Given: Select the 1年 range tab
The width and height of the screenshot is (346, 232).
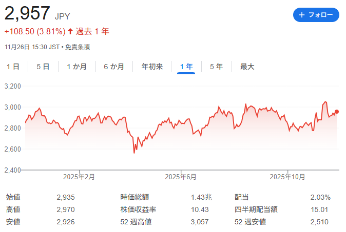Looking at the screenshot, I should 186,67.
